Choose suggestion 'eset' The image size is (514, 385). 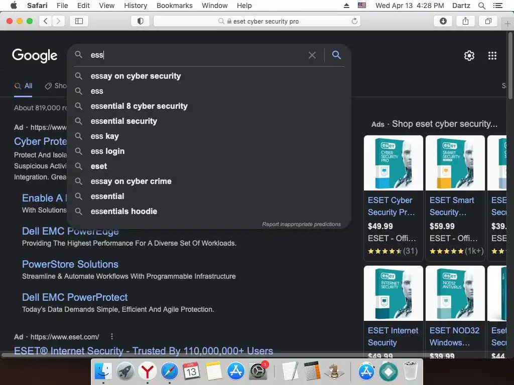[209, 166]
